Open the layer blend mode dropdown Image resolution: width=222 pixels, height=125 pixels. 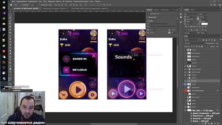(194, 43)
